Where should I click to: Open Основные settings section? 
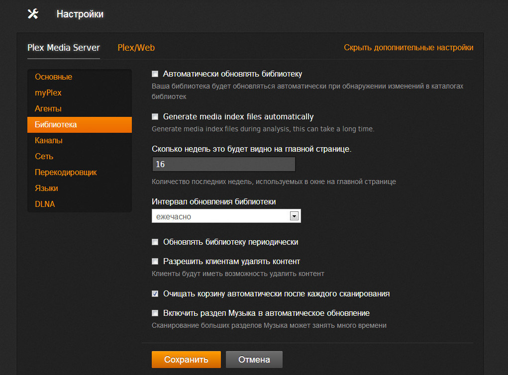53,77
